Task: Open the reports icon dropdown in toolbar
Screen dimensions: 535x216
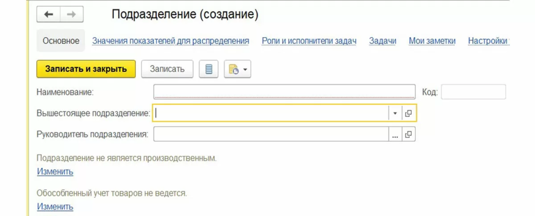Action: click(238, 69)
